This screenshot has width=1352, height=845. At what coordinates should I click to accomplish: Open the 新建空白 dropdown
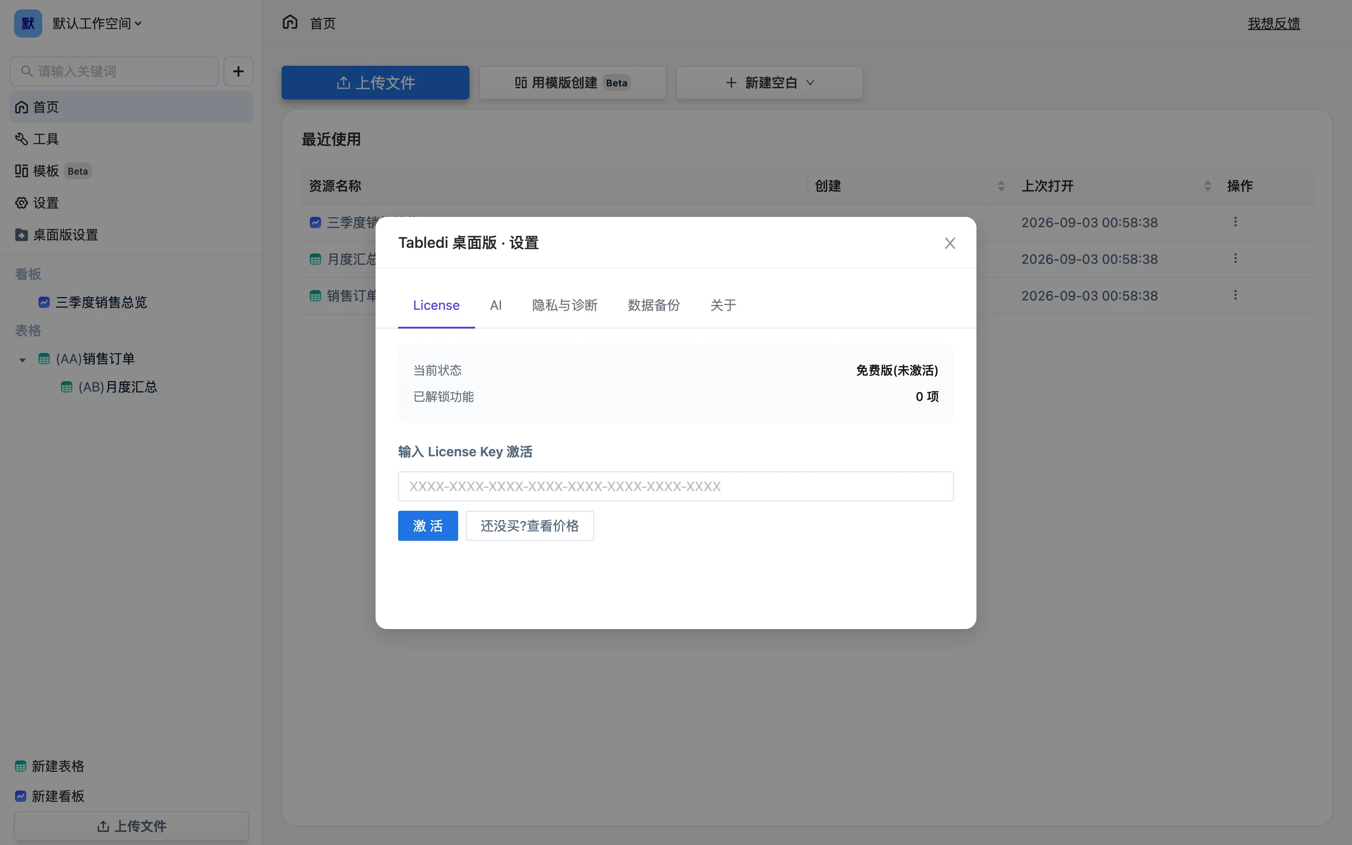(x=770, y=83)
